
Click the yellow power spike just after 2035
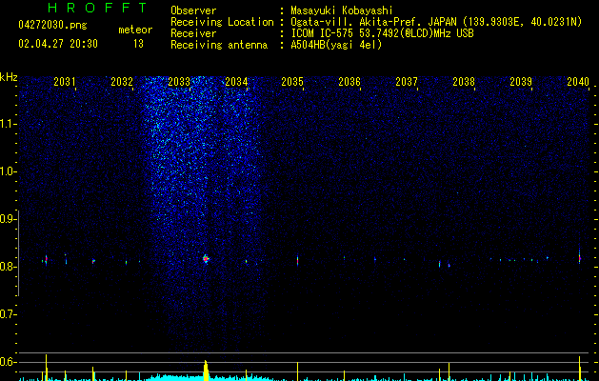click(x=297, y=371)
